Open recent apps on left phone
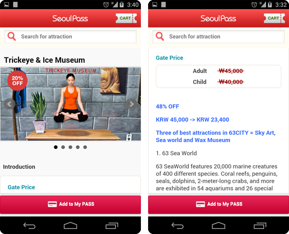The width and height of the screenshot is (289, 234). pos(111,226)
